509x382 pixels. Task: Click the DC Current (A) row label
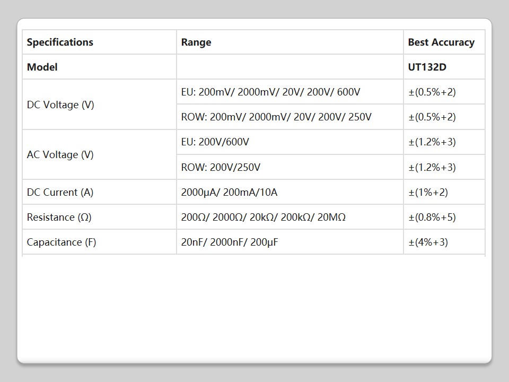[60, 193]
